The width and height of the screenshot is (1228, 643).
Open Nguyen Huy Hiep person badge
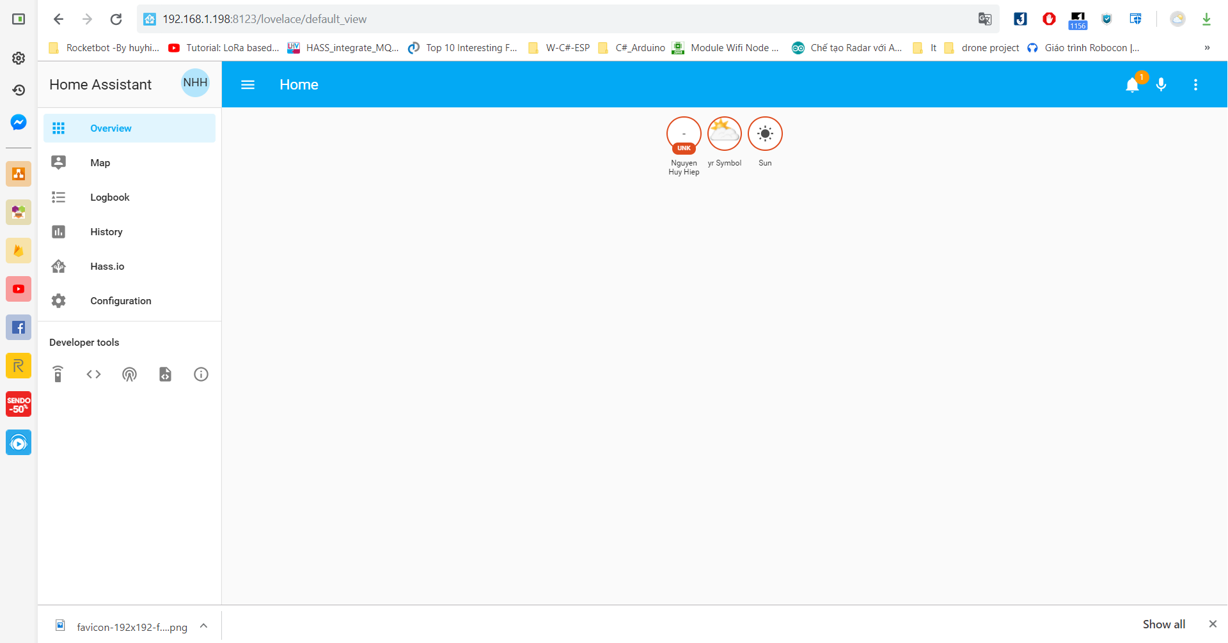click(x=684, y=146)
